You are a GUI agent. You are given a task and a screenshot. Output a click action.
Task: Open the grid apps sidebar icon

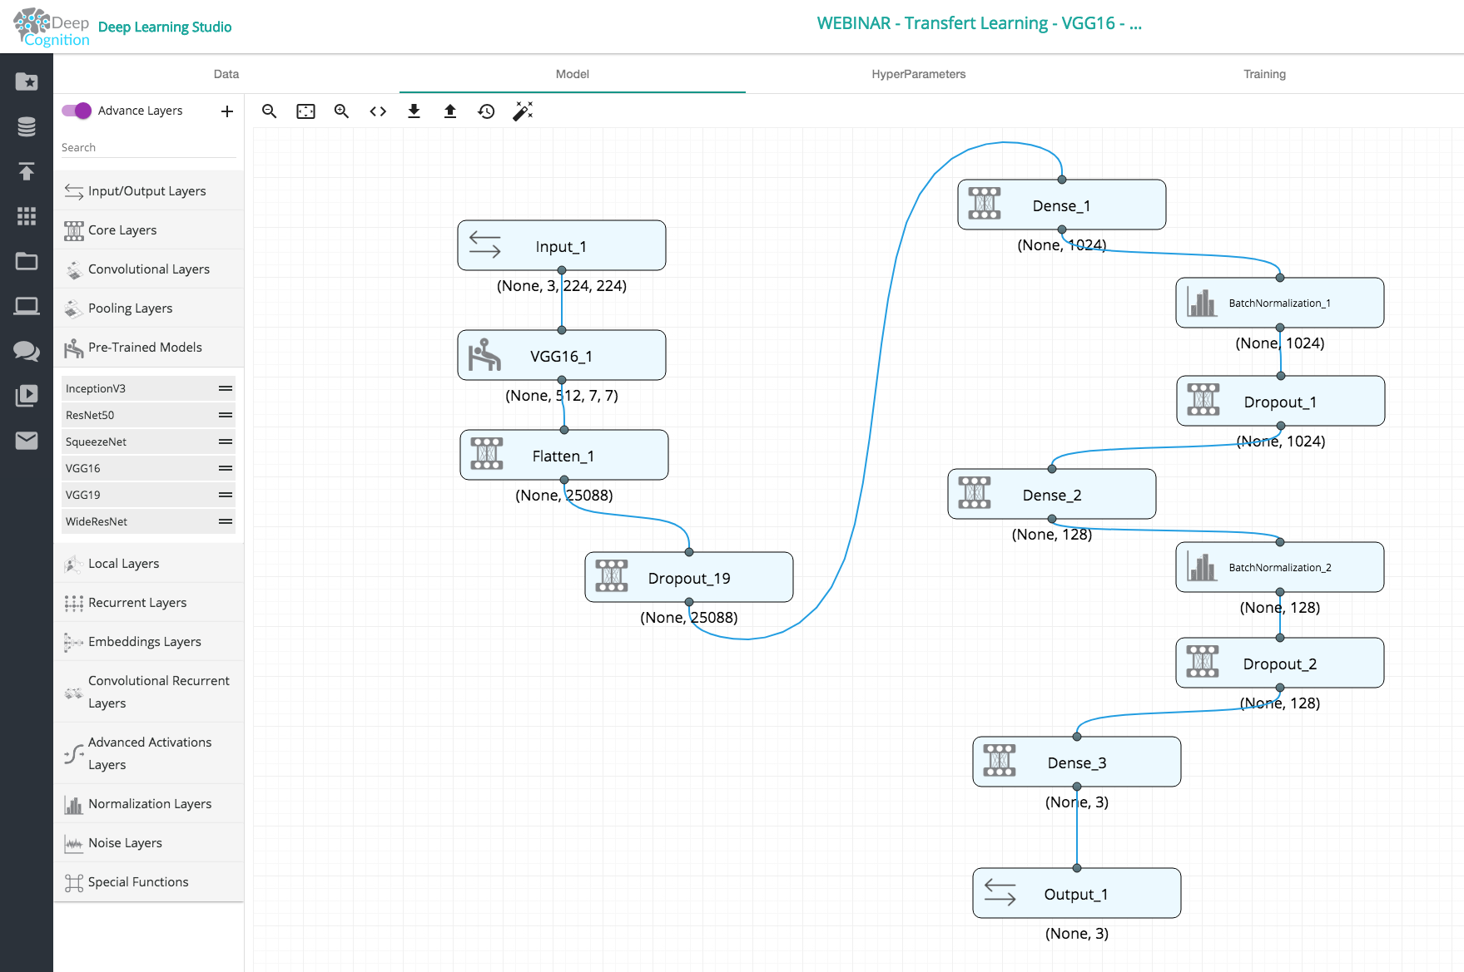pyautogui.click(x=27, y=216)
